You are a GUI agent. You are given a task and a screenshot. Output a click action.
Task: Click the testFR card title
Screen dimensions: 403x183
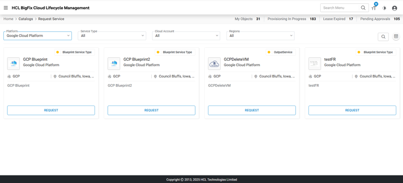[x=330, y=59]
